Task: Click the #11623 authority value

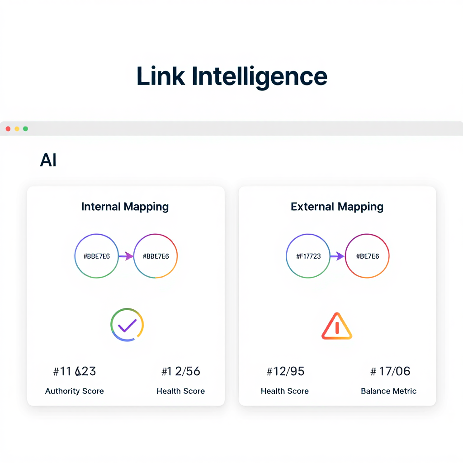Action: [75, 372]
